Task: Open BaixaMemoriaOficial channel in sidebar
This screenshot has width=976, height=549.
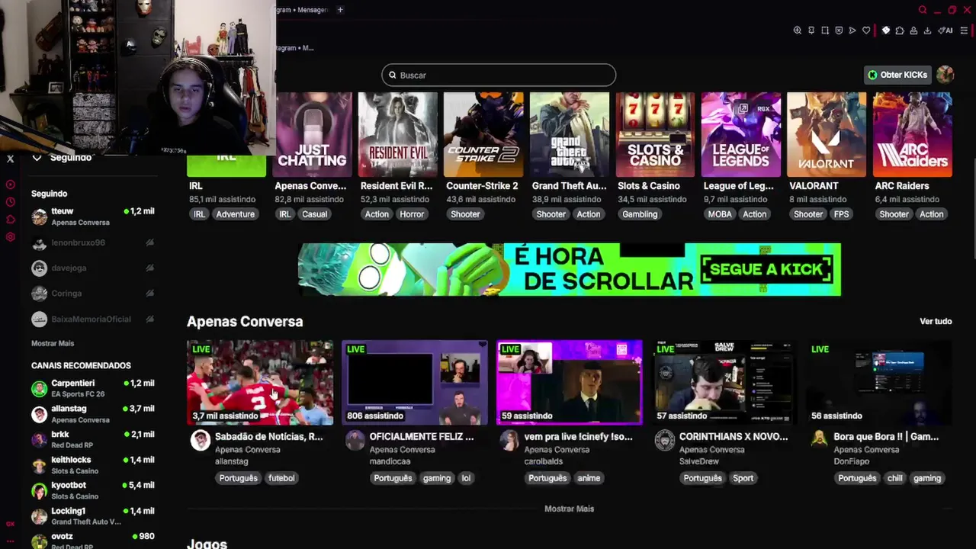Action: tap(92, 319)
